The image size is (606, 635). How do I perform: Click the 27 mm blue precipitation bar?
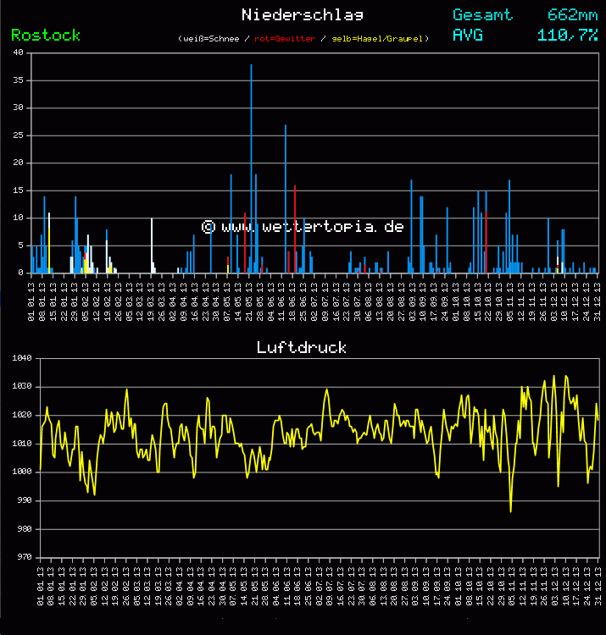286,199
